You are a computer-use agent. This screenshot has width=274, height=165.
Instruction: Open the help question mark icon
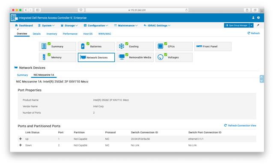coord(259,18)
